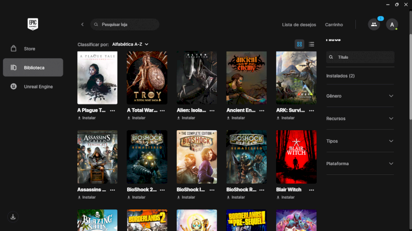
Task: Switch to list view
Action: coord(312,44)
